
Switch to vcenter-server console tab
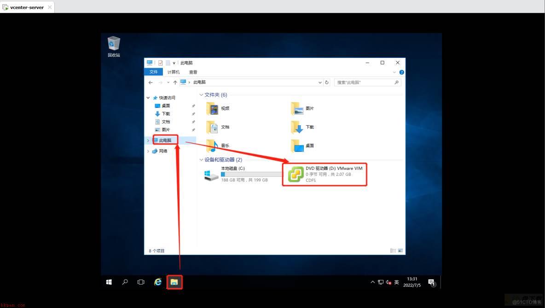(x=27, y=7)
